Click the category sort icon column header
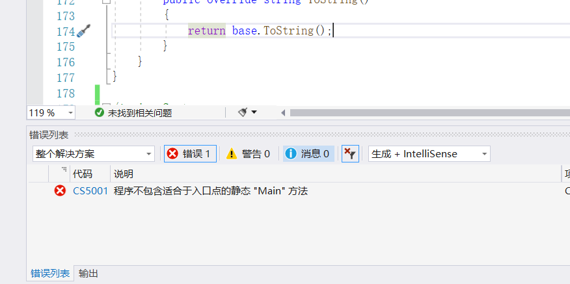 (x=59, y=174)
